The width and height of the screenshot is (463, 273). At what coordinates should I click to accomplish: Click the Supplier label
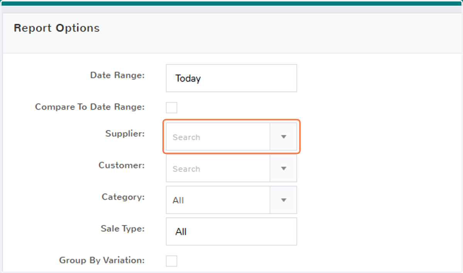tap(125, 134)
